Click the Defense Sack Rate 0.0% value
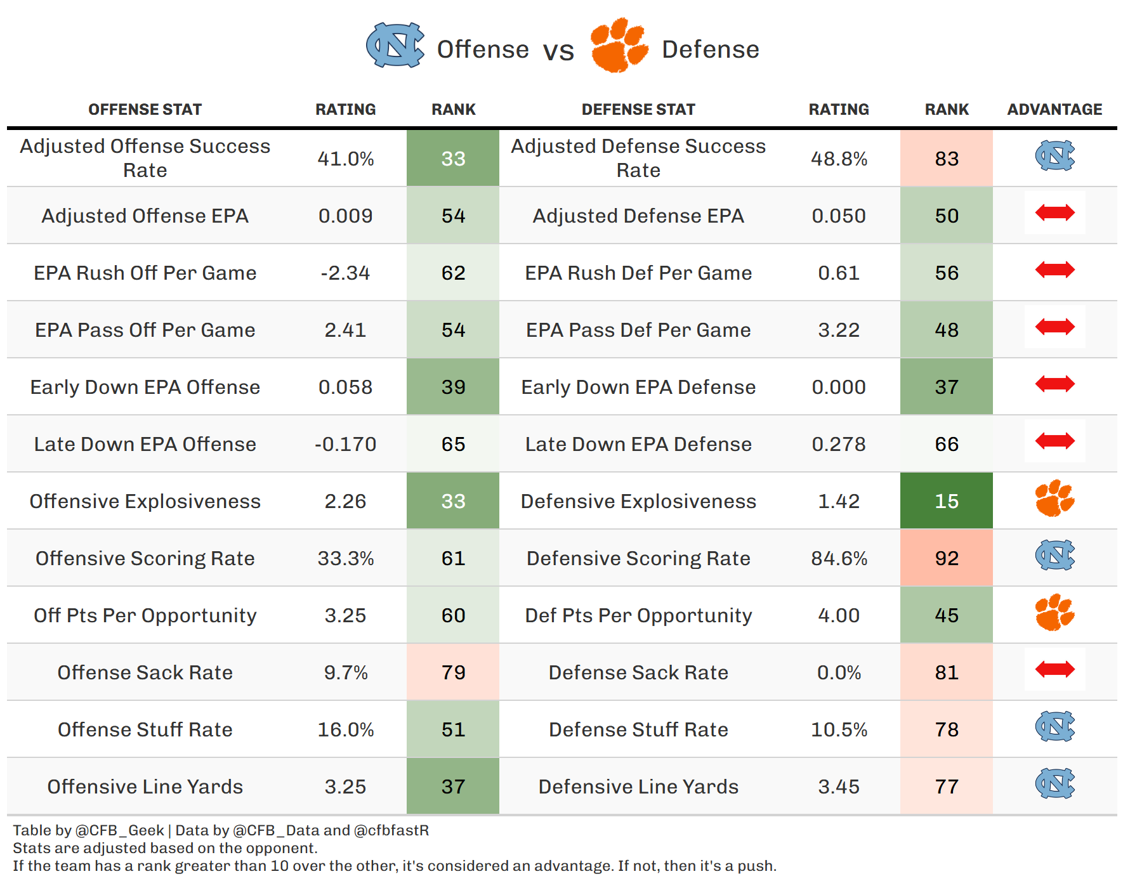The image size is (1123, 888). (839, 672)
